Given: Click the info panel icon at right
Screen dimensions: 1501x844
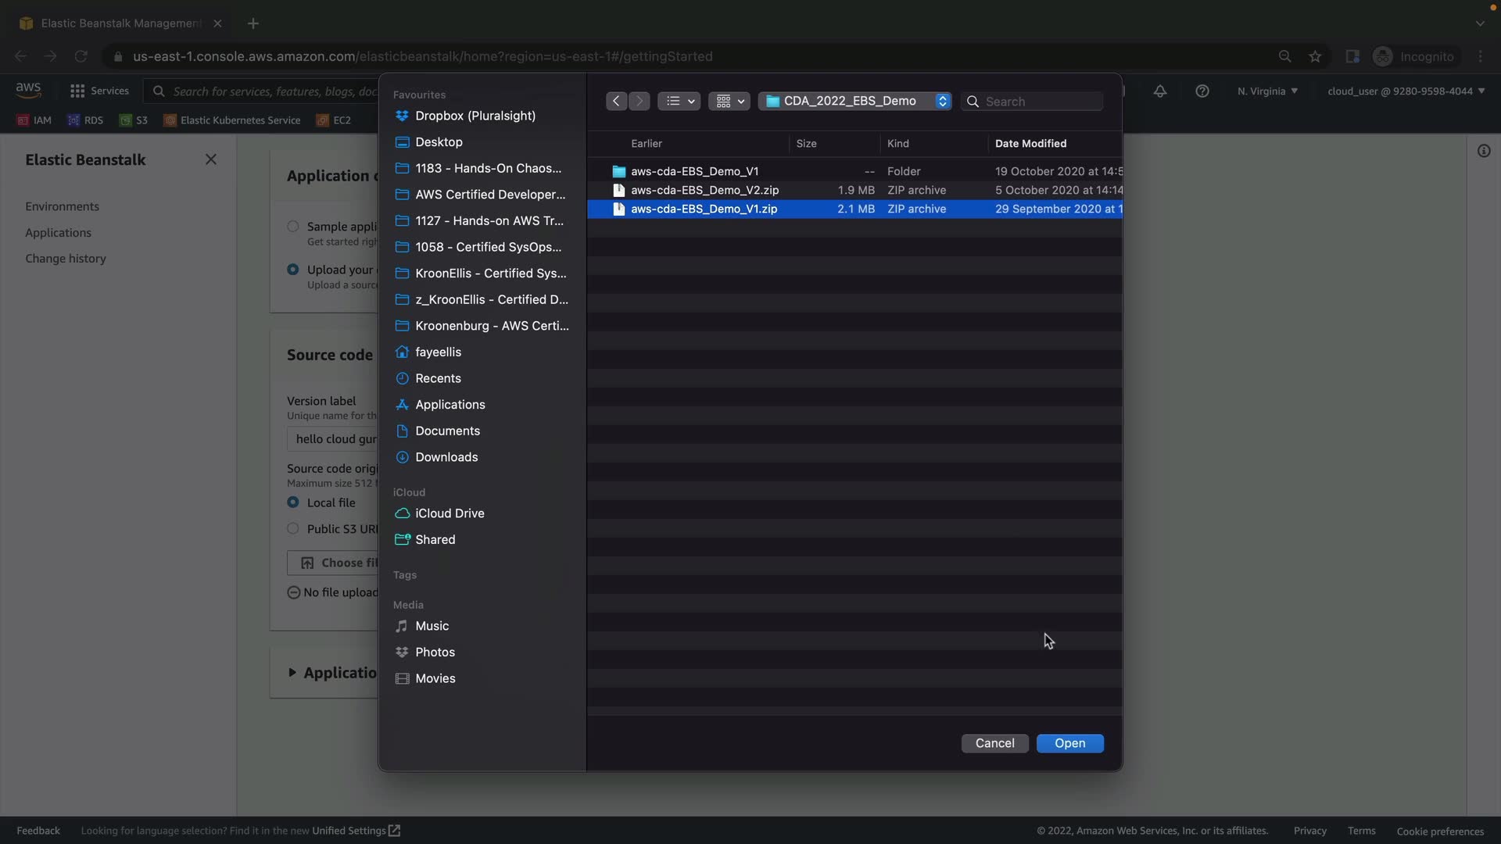Looking at the screenshot, I should point(1484,151).
